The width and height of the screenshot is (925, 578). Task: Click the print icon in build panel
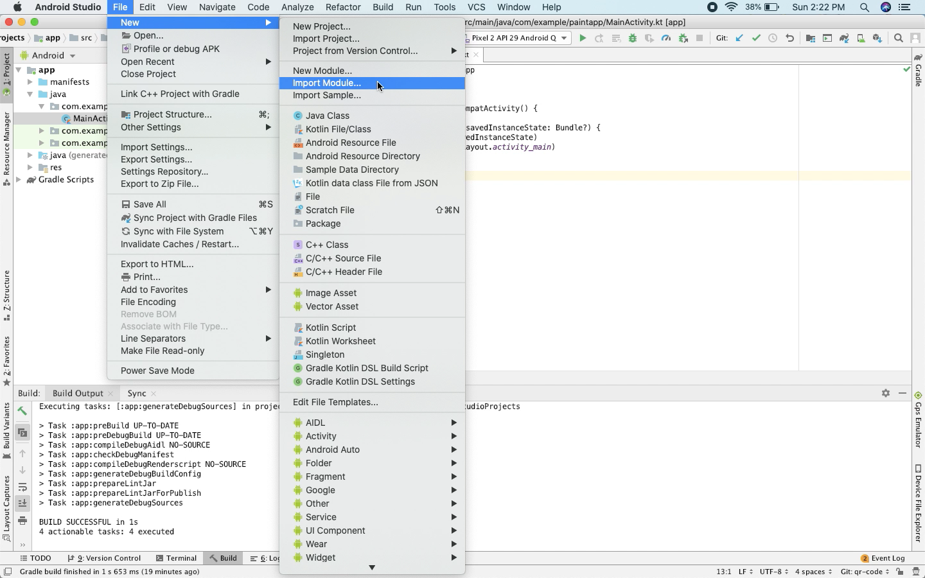tap(22, 520)
